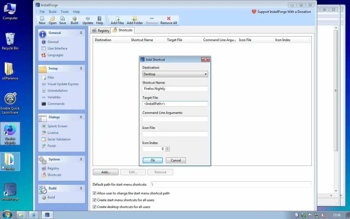
Task: Open Windows Explorer from the taskbar
Action: point(21,215)
